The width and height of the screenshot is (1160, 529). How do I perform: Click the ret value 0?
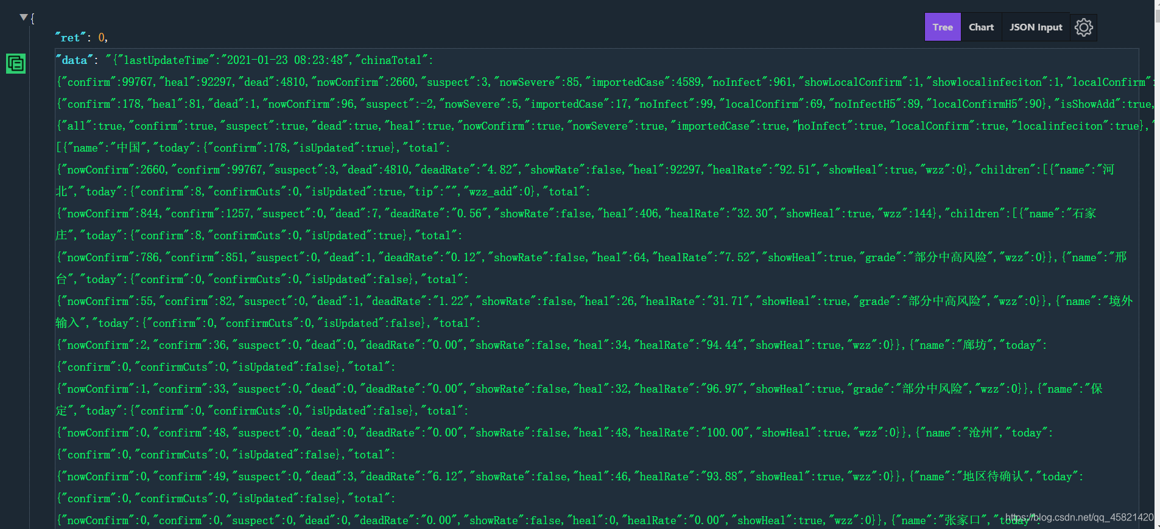(102, 38)
